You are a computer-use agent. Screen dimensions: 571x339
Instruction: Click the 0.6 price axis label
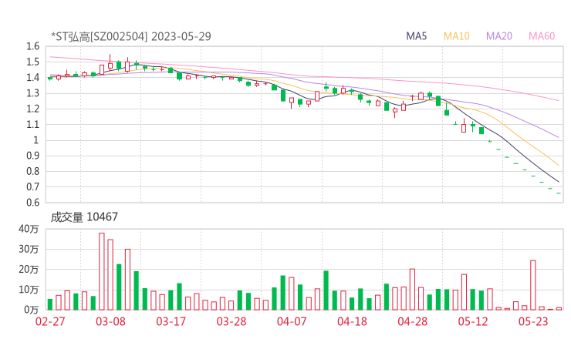click(32, 203)
